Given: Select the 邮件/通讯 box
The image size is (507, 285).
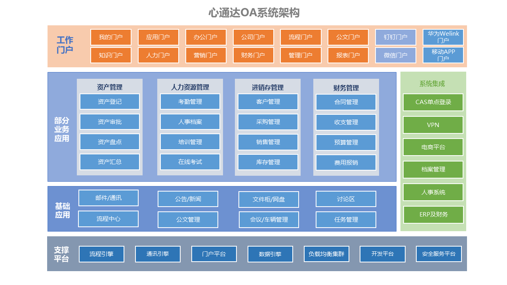Looking at the screenshot, I should click(x=109, y=198).
